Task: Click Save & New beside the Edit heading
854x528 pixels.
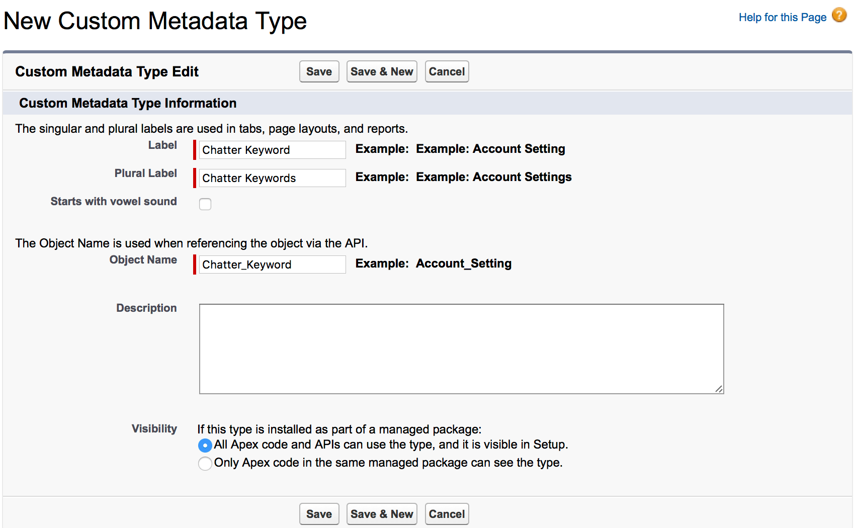Action: tap(382, 72)
